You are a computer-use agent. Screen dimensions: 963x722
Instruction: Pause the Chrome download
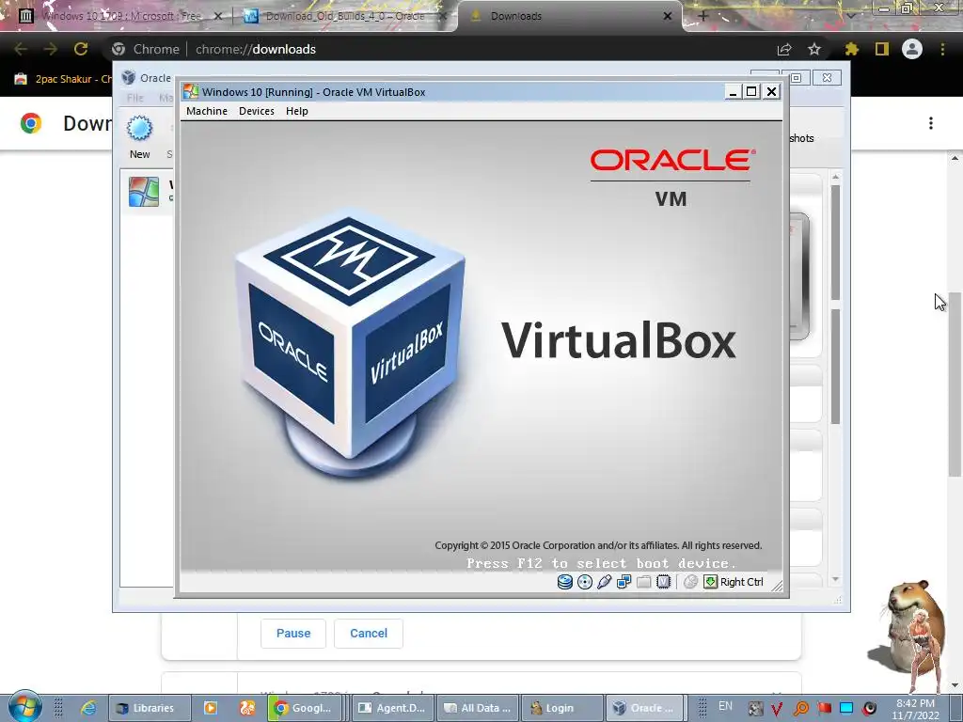pyautogui.click(x=293, y=633)
